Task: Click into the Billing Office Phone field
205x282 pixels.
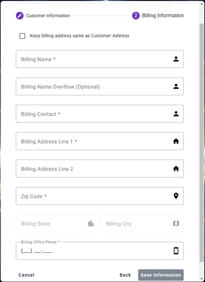Action: click(100, 251)
